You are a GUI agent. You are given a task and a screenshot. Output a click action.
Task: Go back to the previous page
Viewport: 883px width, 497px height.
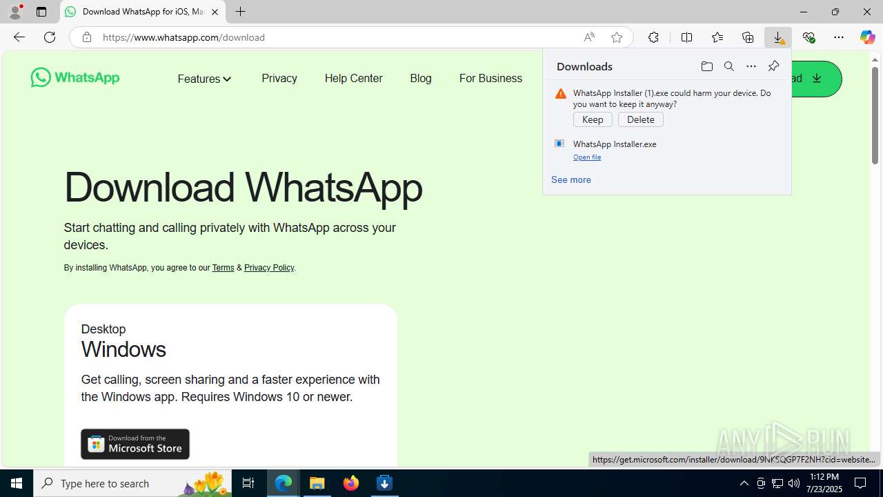click(x=19, y=37)
